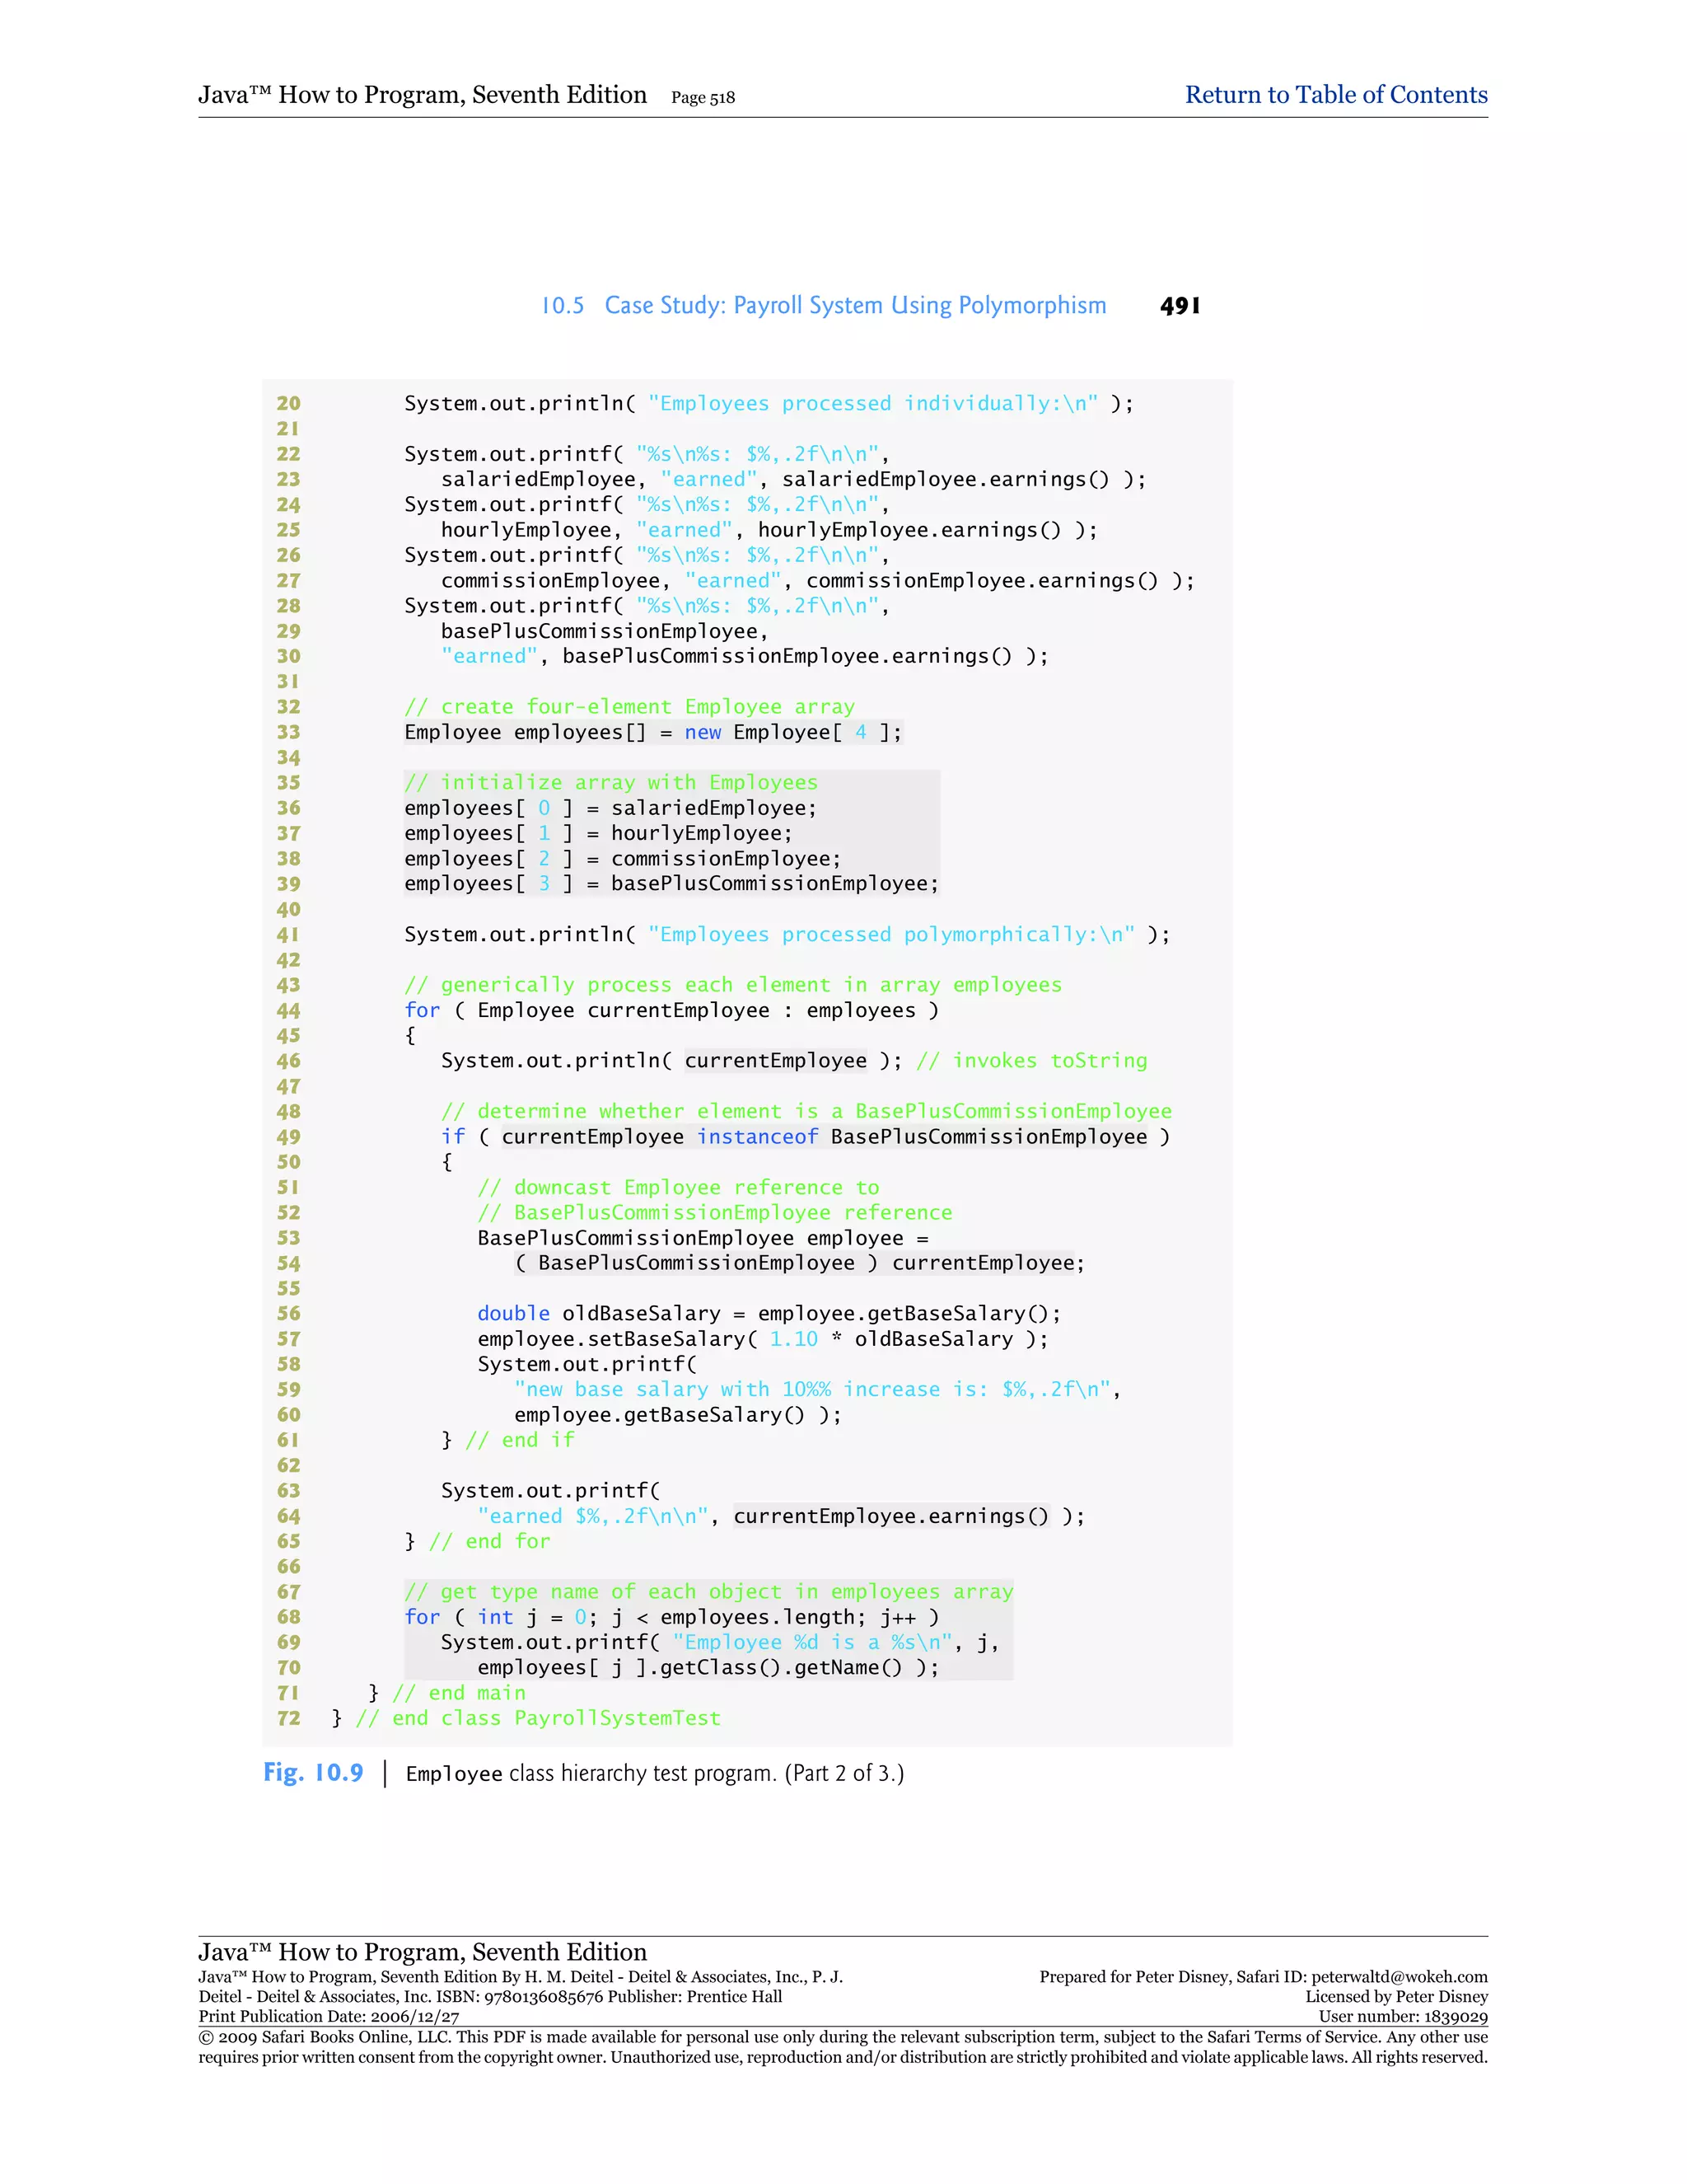Image resolution: width=1687 pixels, height=2184 pixels.
Task: Click the header title Java How to Program
Action: [422, 95]
